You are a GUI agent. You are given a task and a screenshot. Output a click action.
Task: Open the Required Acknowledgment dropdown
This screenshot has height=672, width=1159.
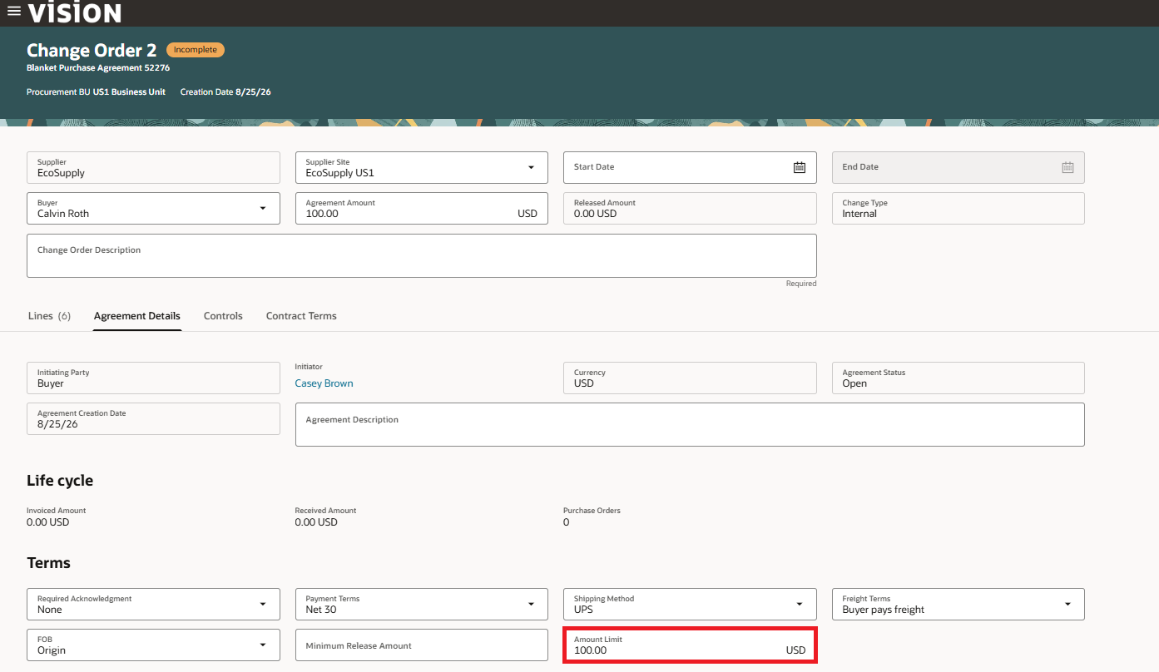(263, 604)
